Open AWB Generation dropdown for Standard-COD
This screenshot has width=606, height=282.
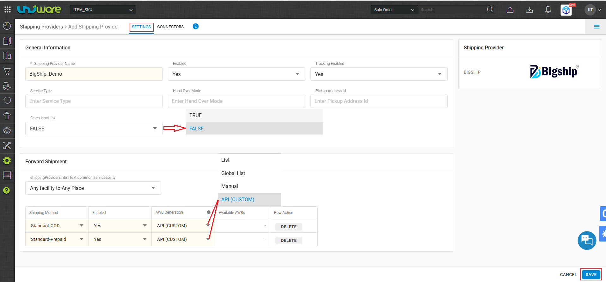click(x=183, y=226)
